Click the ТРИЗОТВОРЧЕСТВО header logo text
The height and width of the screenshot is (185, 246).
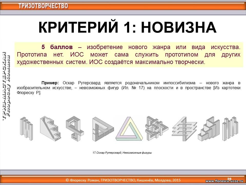tap(43, 6)
